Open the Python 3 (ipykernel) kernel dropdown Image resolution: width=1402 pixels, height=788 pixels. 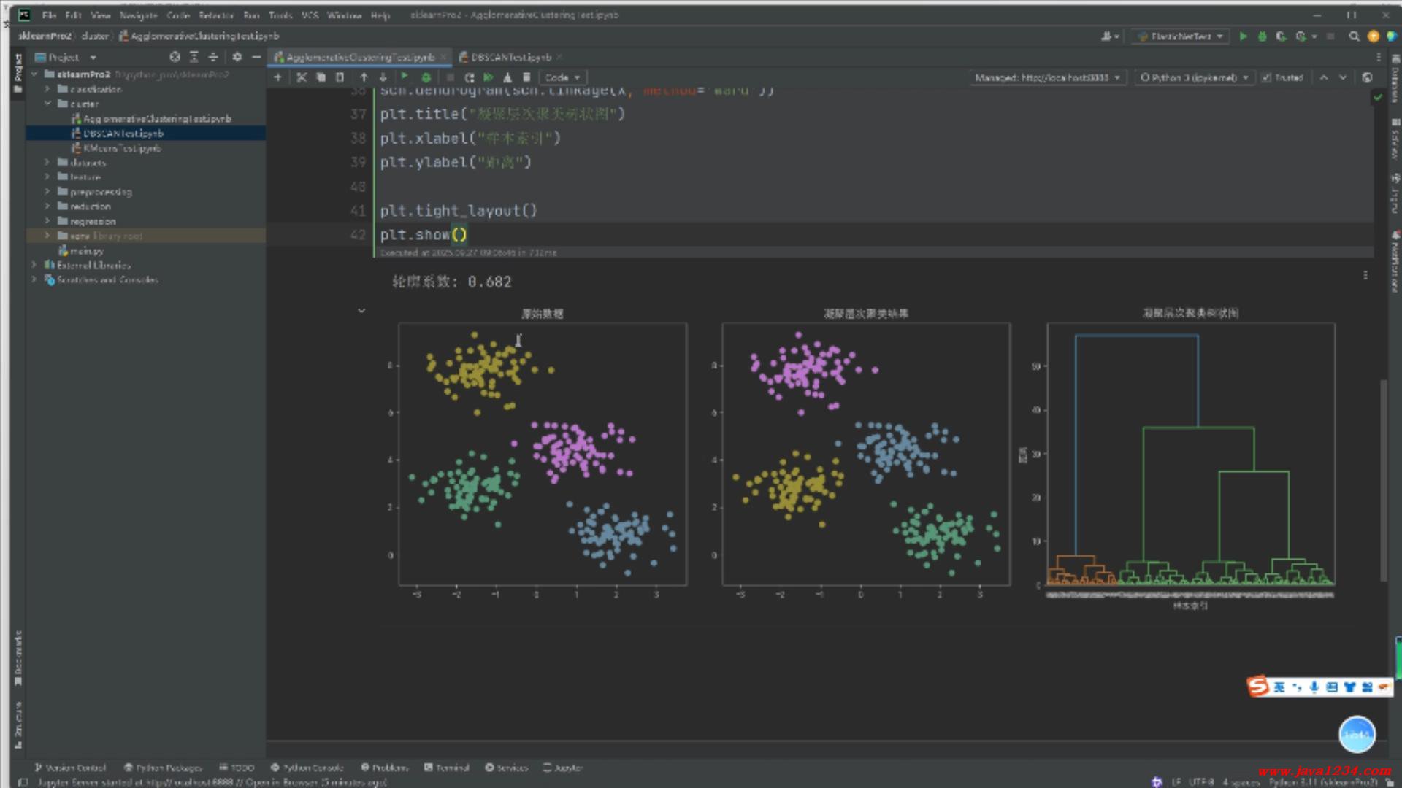click(x=1193, y=77)
